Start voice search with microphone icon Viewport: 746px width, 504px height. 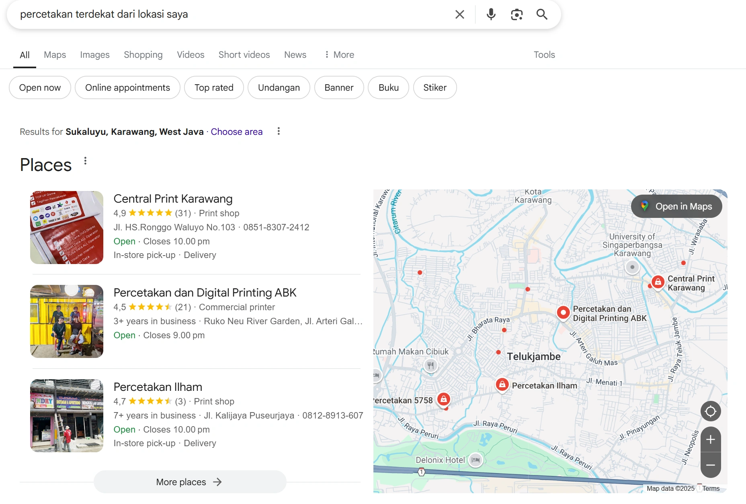(x=491, y=14)
